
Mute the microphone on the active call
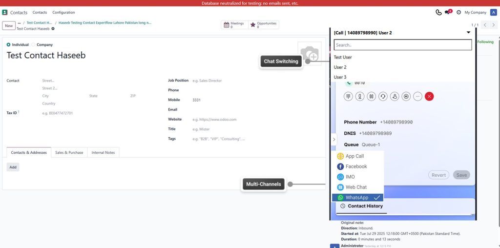pyautogui.click(x=360, y=96)
